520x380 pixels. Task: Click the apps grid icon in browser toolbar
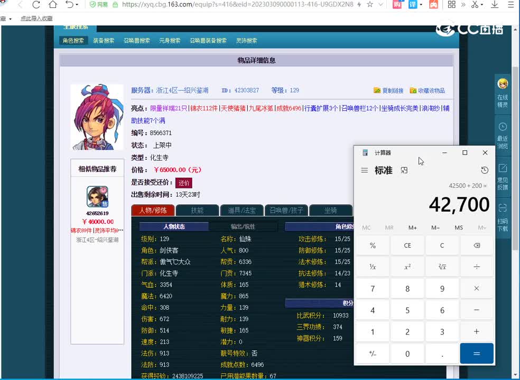pos(452,6)
